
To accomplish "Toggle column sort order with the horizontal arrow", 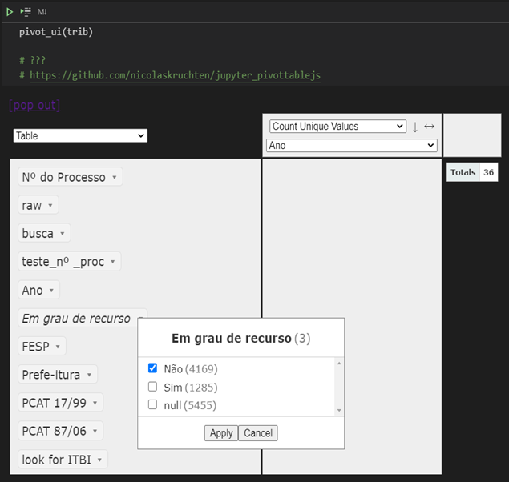I will click(429, 126).
